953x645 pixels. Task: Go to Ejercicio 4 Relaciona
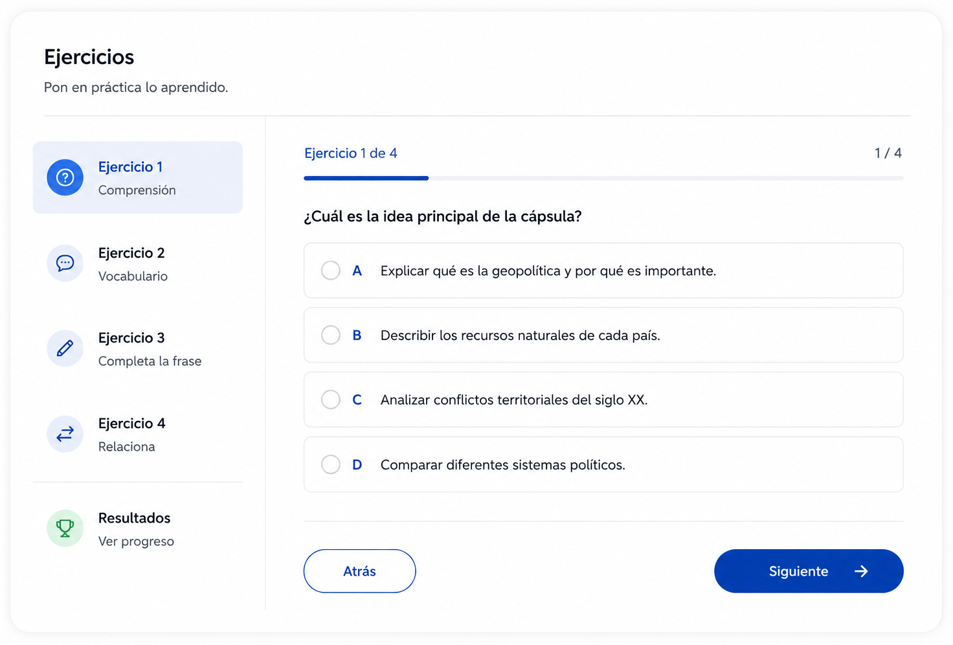[138, 434]
